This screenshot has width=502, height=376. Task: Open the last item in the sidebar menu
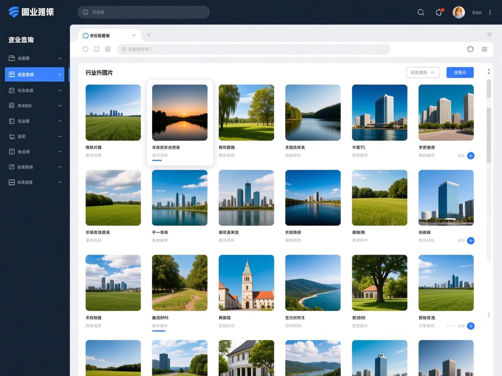(34, 182)
